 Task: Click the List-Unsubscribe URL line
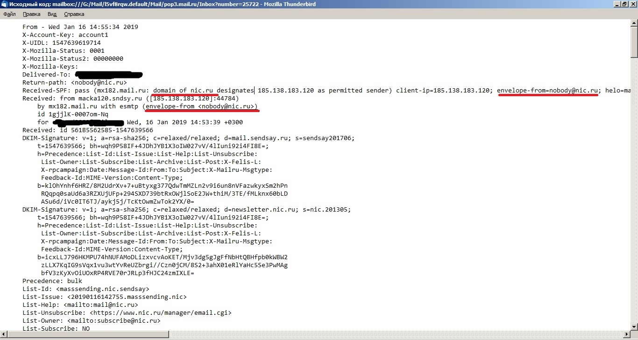(x=127, y=312)
